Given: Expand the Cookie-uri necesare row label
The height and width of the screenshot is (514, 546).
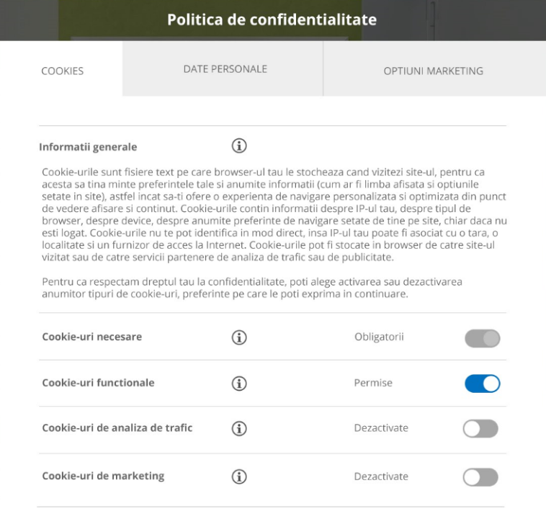Looking at the screenshot, I should click(x=92, y=337).
